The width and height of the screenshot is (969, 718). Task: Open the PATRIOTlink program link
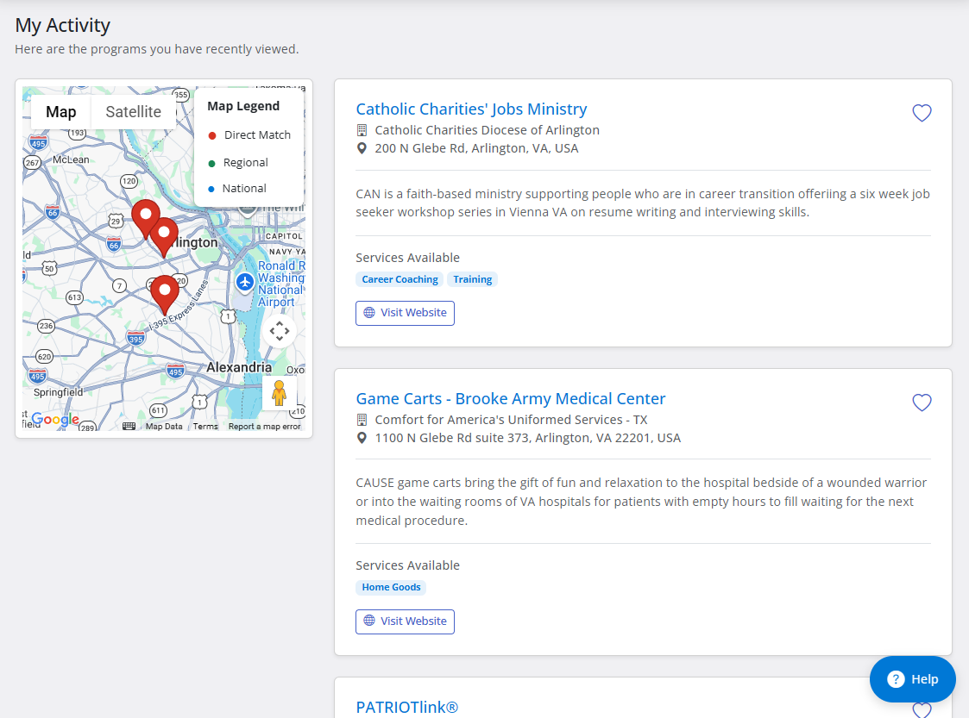coord(407,708)
